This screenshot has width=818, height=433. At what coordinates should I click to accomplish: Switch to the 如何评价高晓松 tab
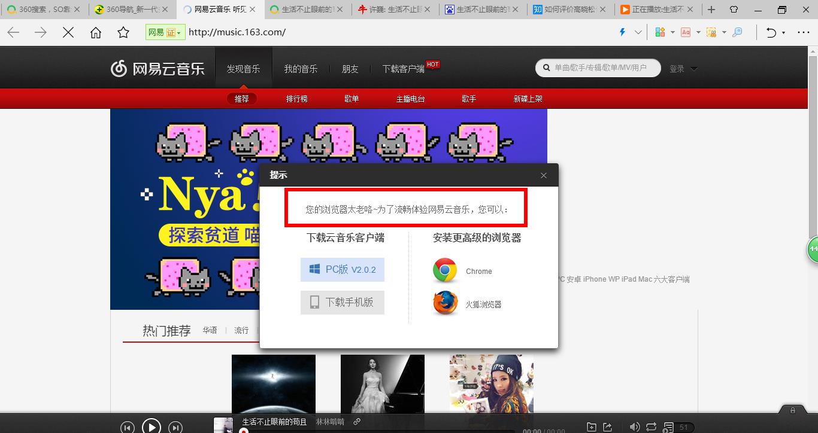[x=571, y=10]
